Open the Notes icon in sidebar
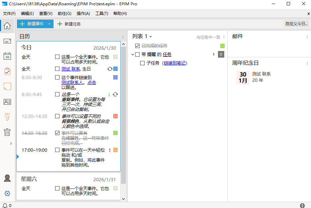This screenshot has height=208, width=311. [7, 86]
